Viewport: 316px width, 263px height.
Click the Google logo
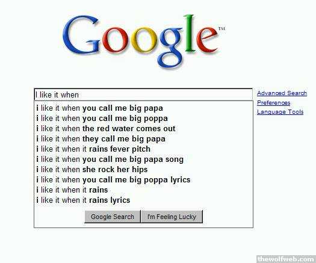coord(143,42)
